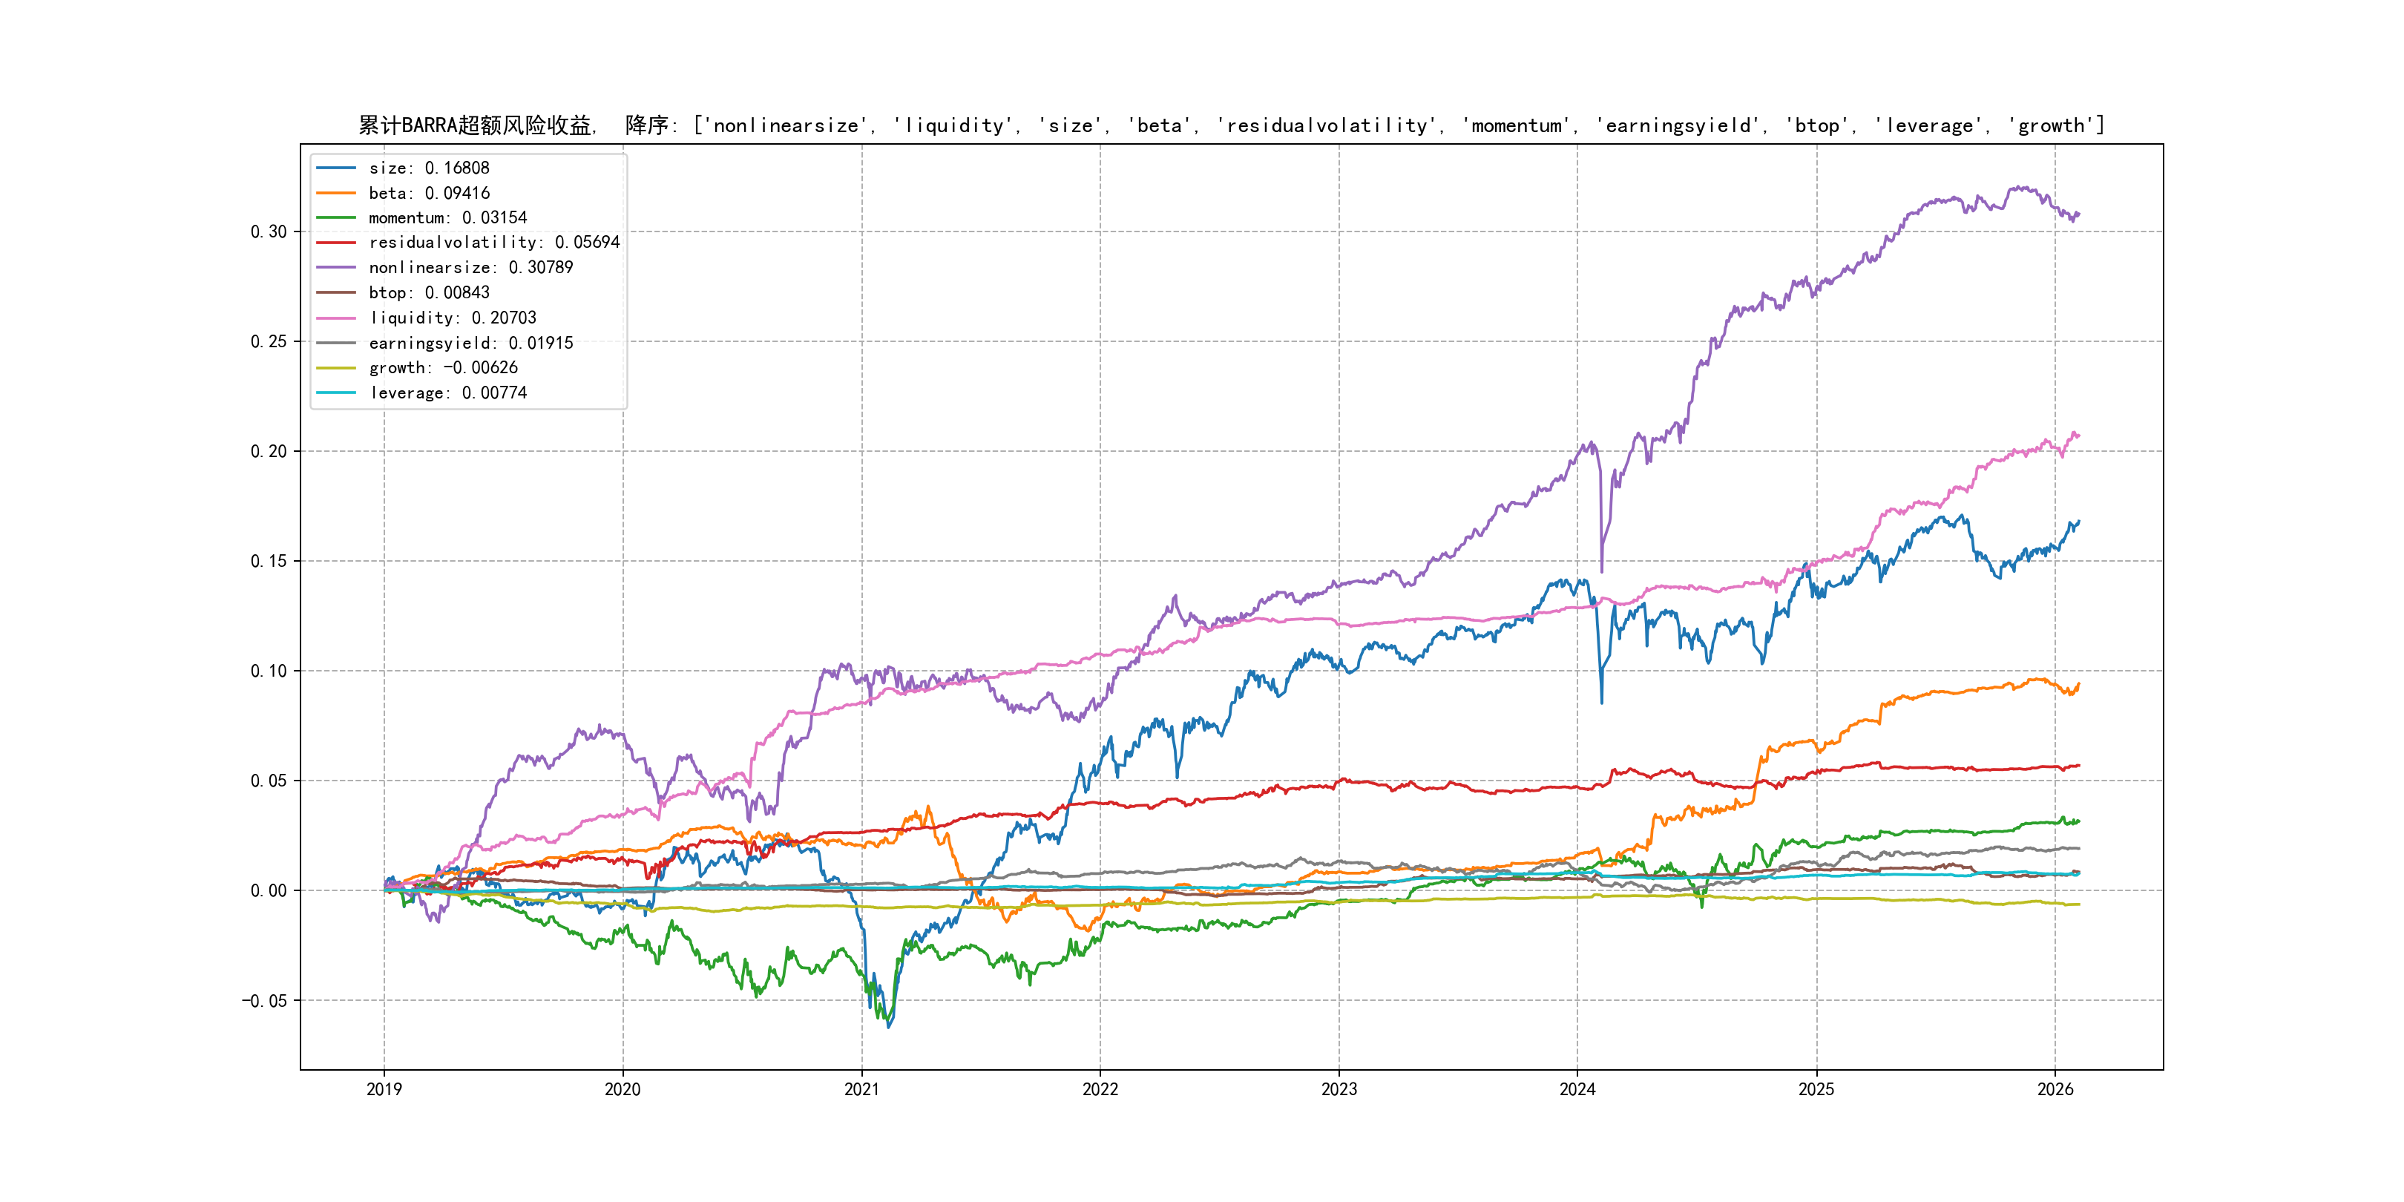Select the btop legend entry
This screenshot has width=2404, height=1202.
428,293
